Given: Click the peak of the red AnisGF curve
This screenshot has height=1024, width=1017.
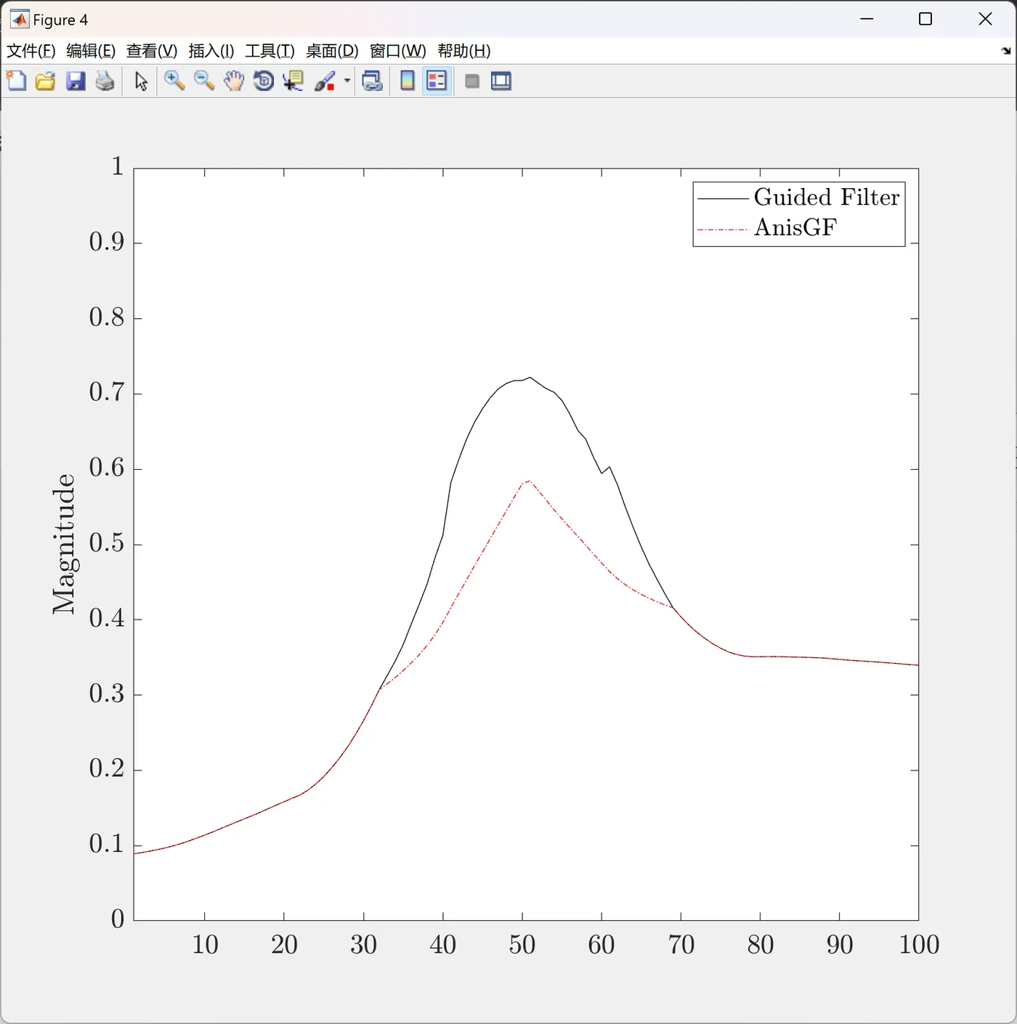Looking at the screenshot, I should tap(529, 480).
